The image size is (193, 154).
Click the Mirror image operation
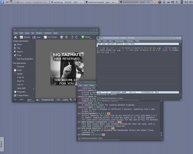(18, 45)
